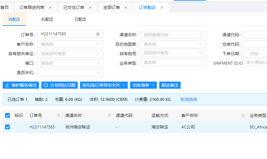Open the 出库清单 dropdown button

pos(143,85)
